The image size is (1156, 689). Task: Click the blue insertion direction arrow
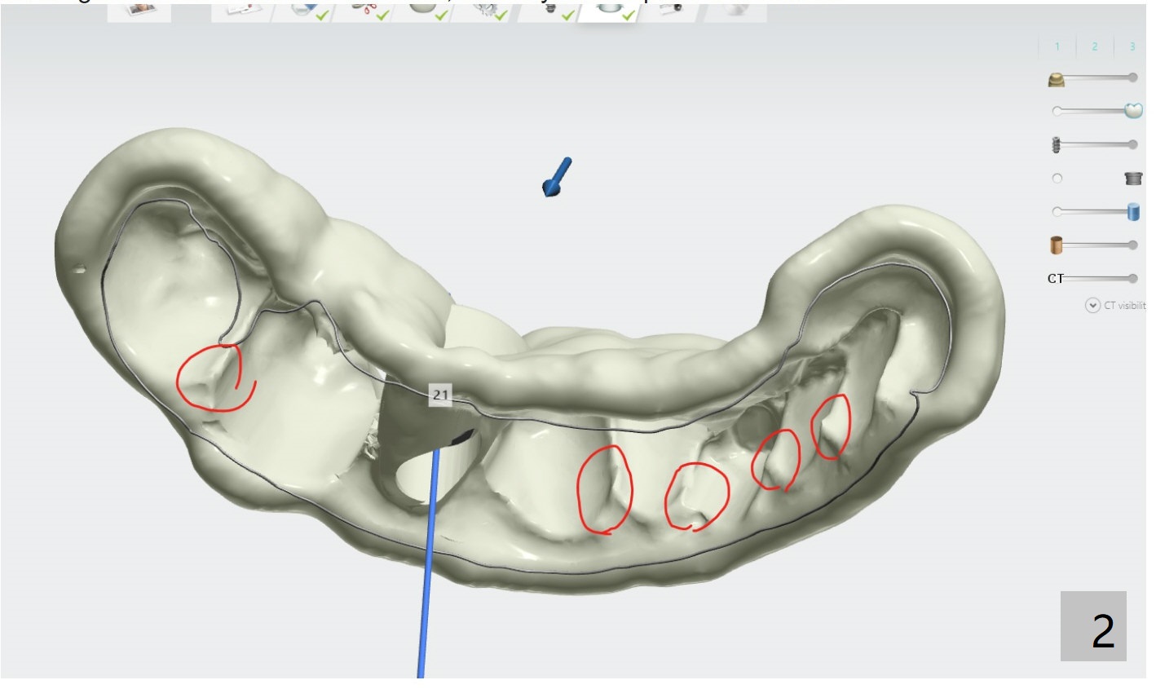tap(556, 177)
